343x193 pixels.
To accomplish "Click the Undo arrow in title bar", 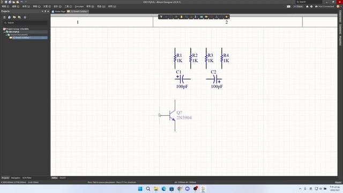I will point(22,2).
